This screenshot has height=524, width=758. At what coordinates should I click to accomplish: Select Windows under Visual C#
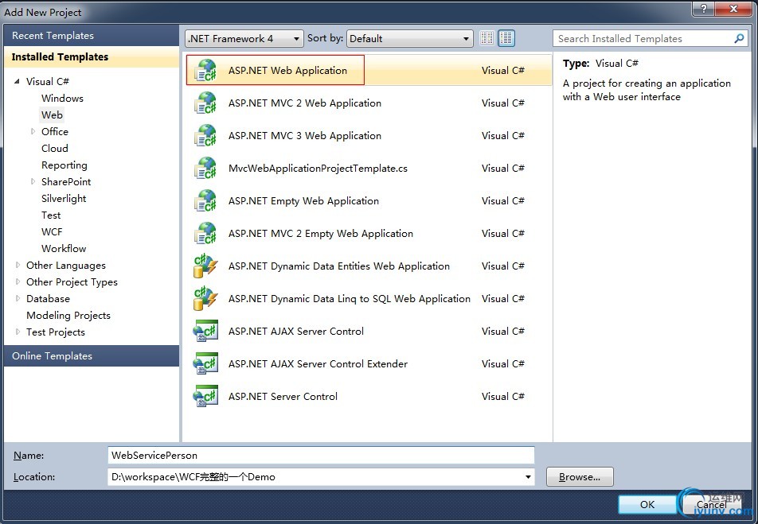tap(62, 98)
